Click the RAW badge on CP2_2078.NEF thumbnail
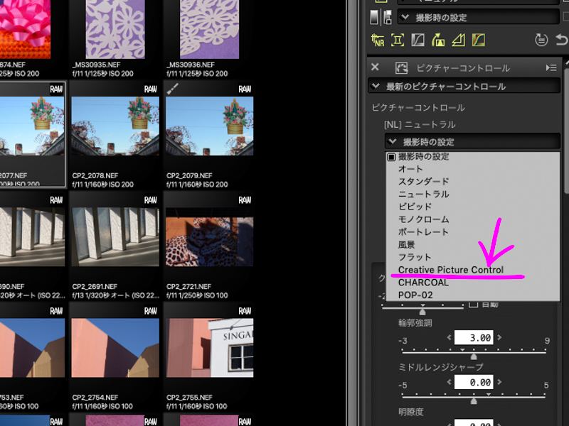Image resolution: width=569 pixels, height=426 pixels. [x=151, y=89]
